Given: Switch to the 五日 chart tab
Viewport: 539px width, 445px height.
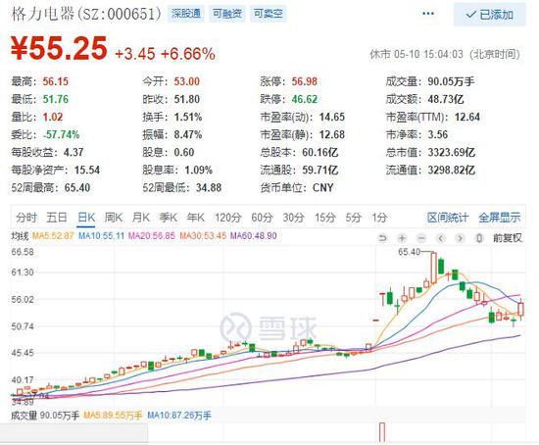Looking at the screenshot, I should coord(57,218).
